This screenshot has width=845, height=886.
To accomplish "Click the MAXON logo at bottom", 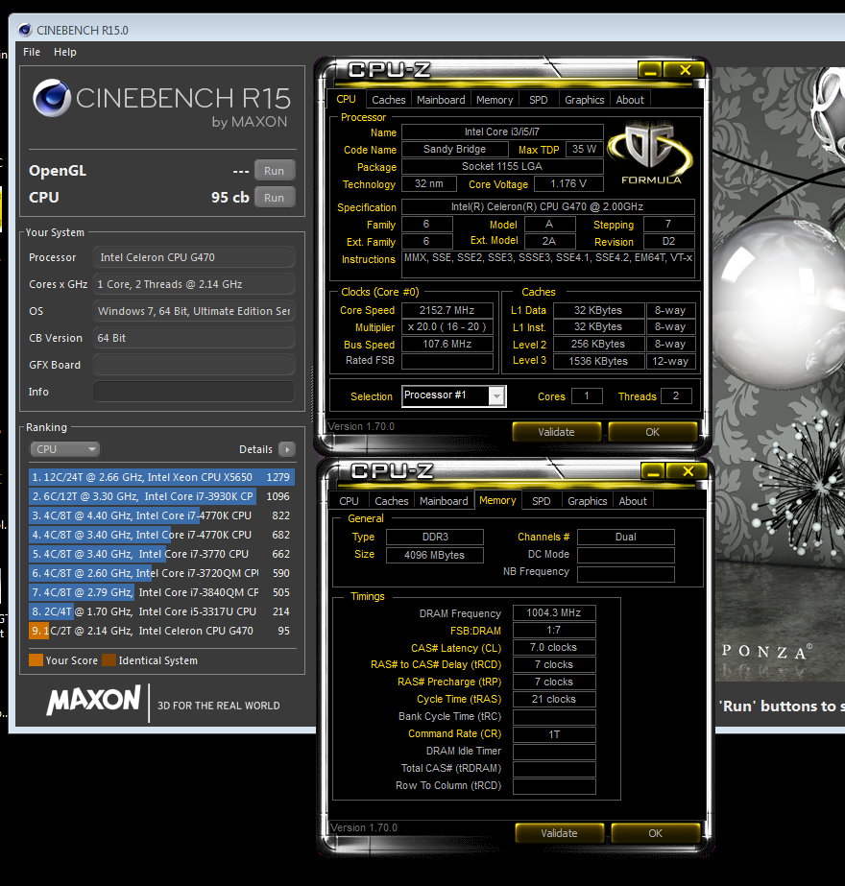I will [x=94, y=701].
